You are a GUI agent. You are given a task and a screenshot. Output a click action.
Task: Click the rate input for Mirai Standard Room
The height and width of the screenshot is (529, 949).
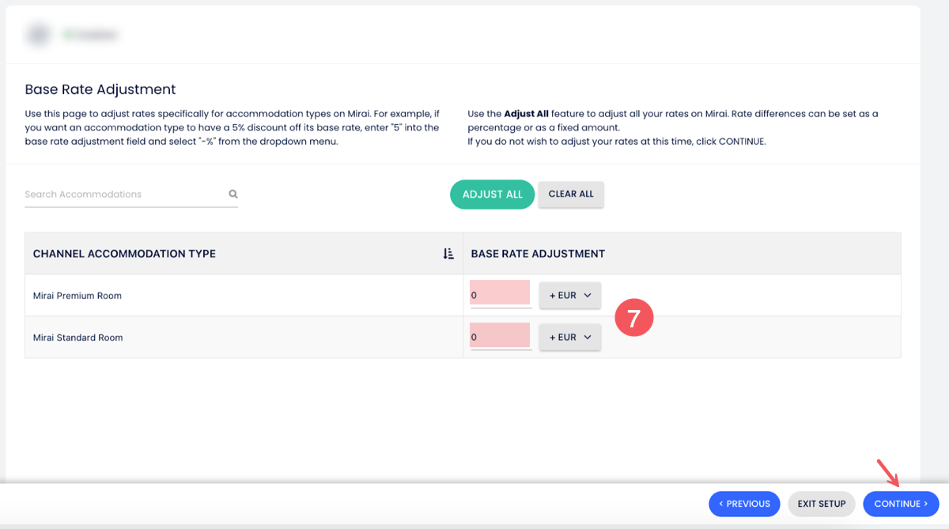point(500,336)
